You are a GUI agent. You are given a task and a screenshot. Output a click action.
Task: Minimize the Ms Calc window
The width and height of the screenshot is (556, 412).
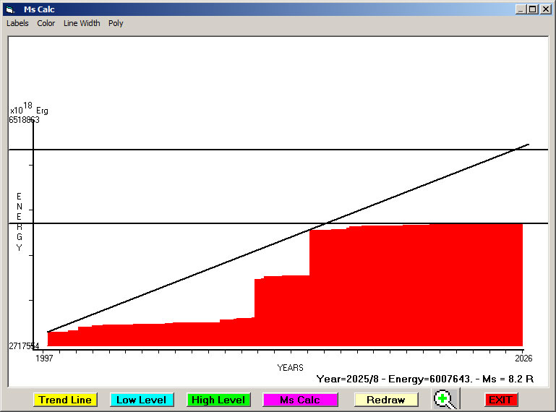[521, 9]
